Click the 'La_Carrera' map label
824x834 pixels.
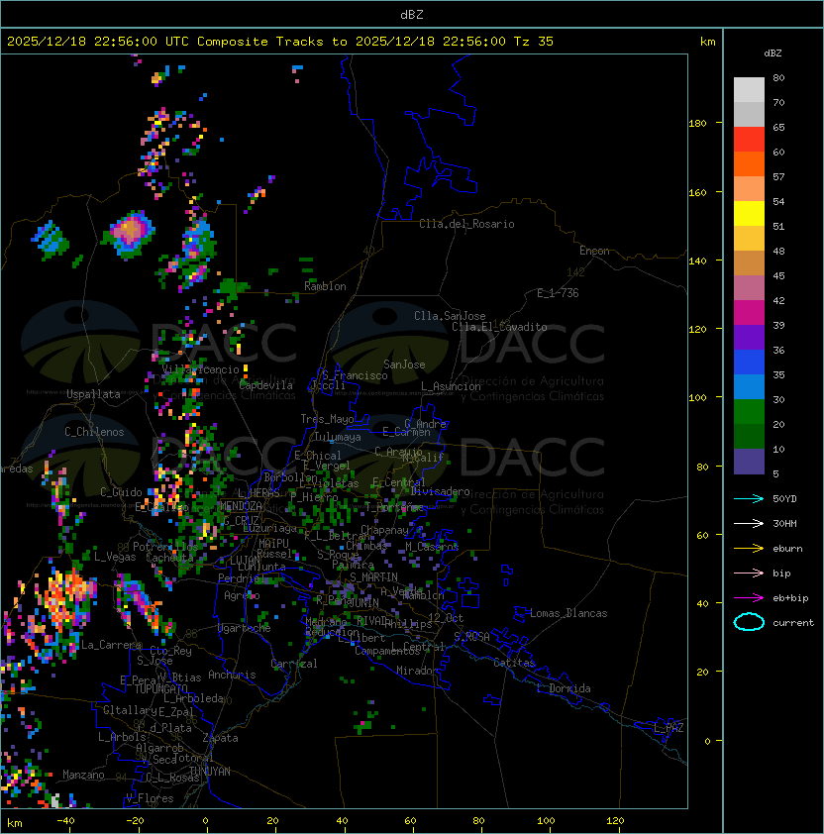click(111, 645)
